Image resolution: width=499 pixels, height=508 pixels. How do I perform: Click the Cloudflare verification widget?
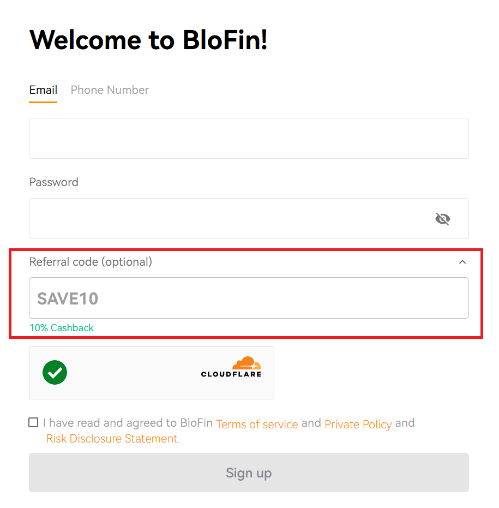click(151, 372)
